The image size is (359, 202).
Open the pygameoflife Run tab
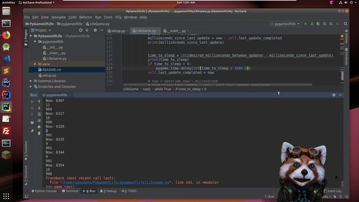[x=57, y=95]
